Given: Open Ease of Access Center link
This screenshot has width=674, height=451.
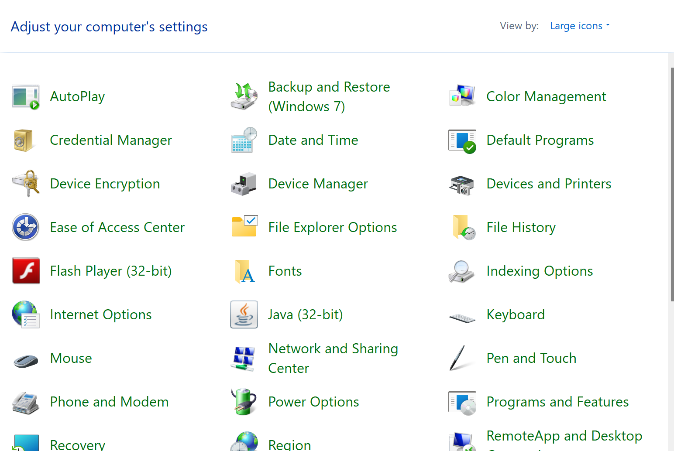Looking at the screenshot, I should (x=117, y=227).
